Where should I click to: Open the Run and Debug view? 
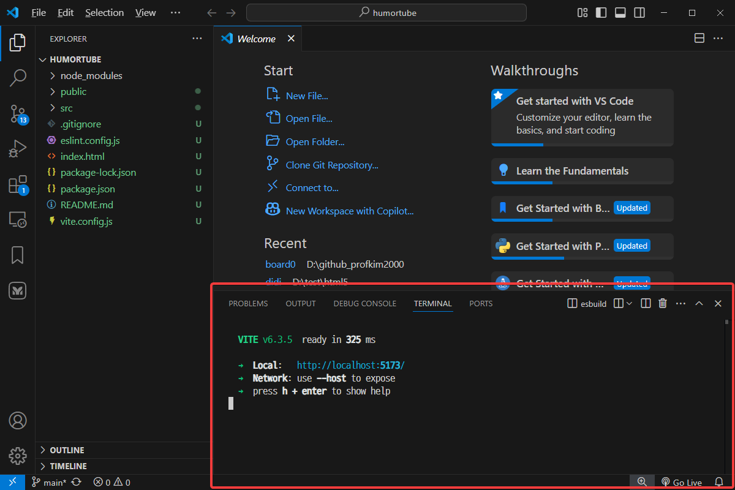point(18,149)
